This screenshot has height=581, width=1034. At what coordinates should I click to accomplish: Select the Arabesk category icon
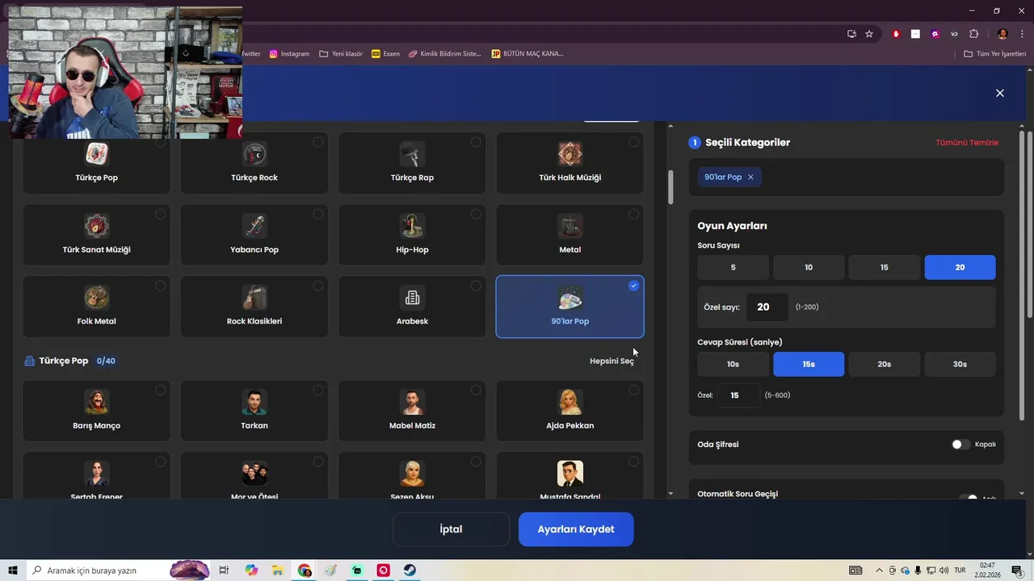(x=412, y=298)
